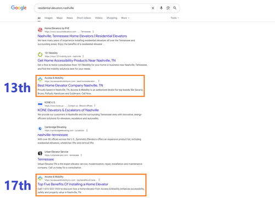The height and width of the screenshot is (198, 275).
Task: Switch to the Images tab
Action: (48, 18)
